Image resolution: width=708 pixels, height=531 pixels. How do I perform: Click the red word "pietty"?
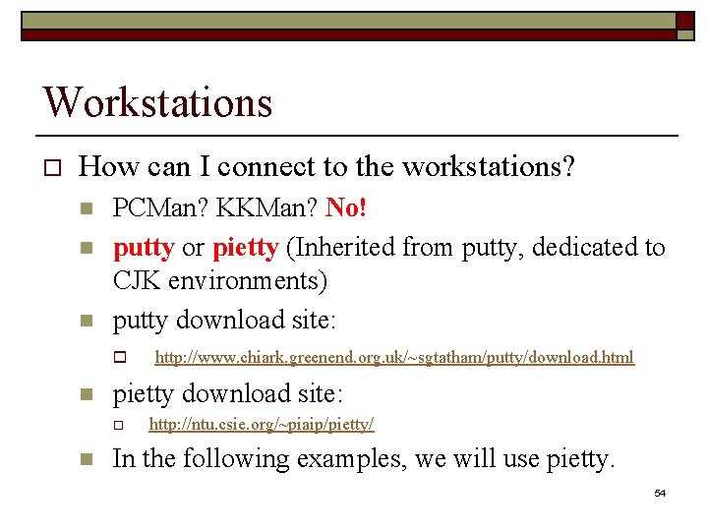246,249
